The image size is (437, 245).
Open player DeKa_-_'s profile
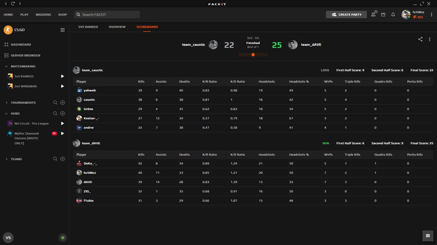point(90,163)
